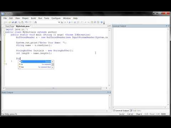Click the 'Ln 12' status bar entry
171x128 pixels.
(x=122, y=114)
